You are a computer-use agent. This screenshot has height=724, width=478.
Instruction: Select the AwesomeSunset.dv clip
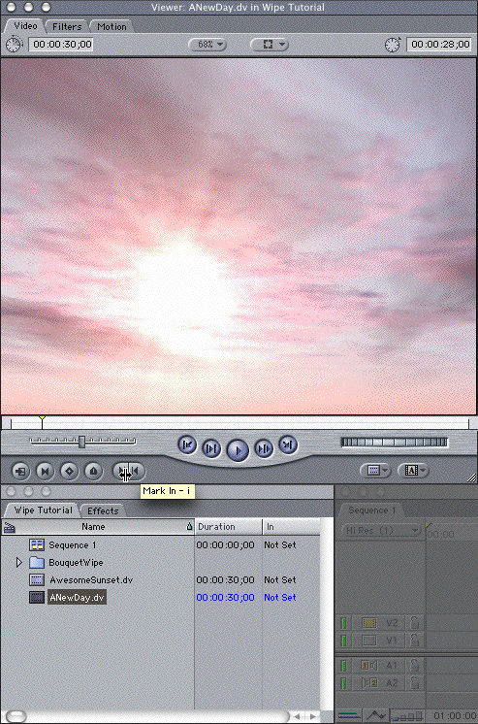(91, 580)
